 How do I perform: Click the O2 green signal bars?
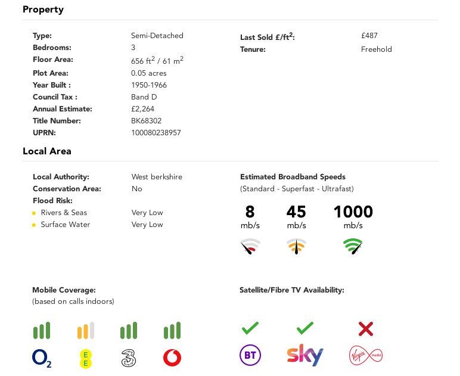[42, 331]
